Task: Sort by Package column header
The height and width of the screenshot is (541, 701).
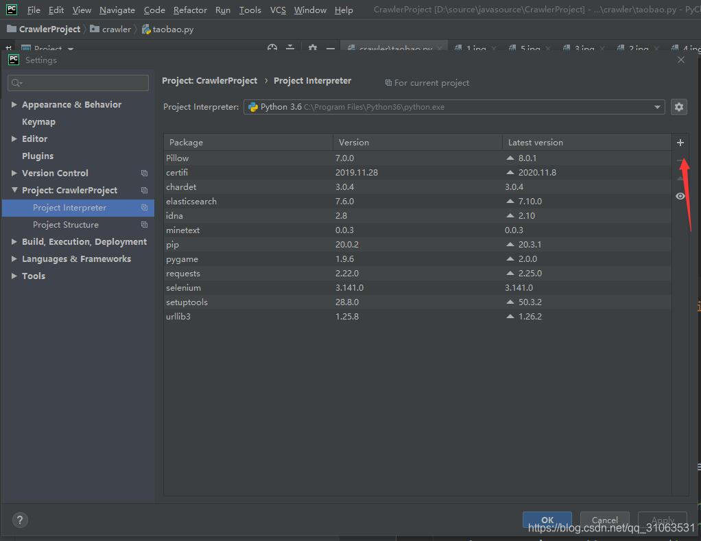Action: pyautogui.click(x=248, y=142)
